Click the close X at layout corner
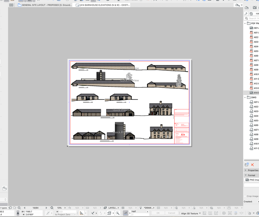Viewport: 259px width, 217px height. pos(67,146)
